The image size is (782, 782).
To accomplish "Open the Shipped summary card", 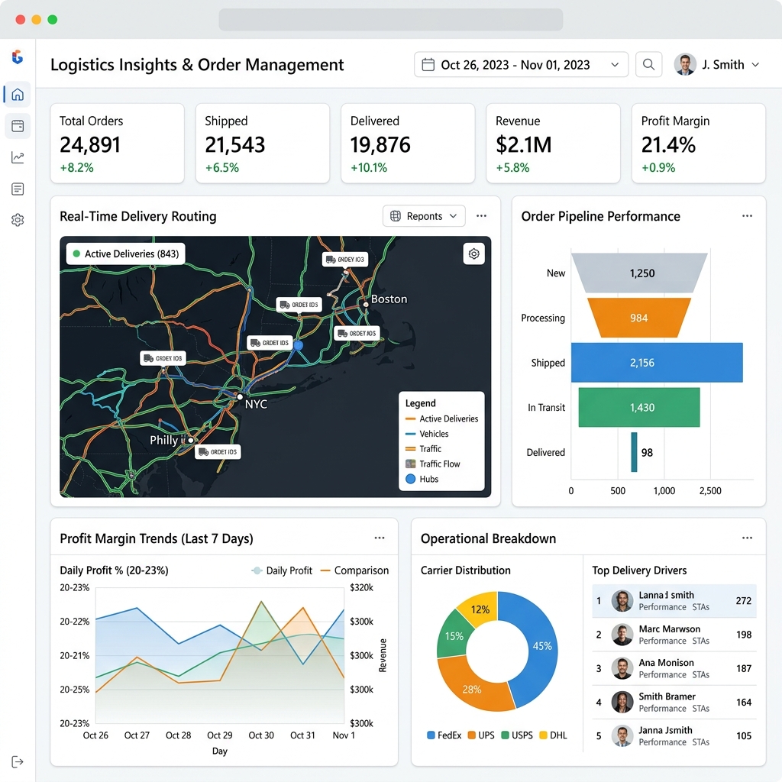I will click(x=263, y=144).
